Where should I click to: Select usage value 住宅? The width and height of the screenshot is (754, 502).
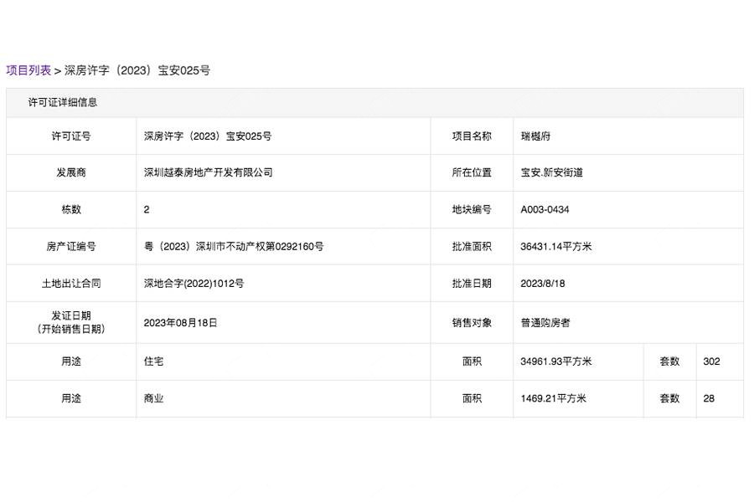(x=153, y=361)
